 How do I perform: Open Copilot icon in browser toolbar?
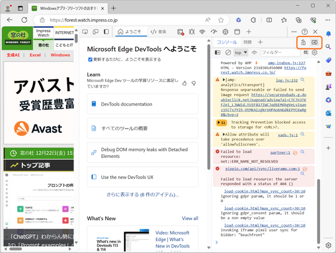[238, 20]
